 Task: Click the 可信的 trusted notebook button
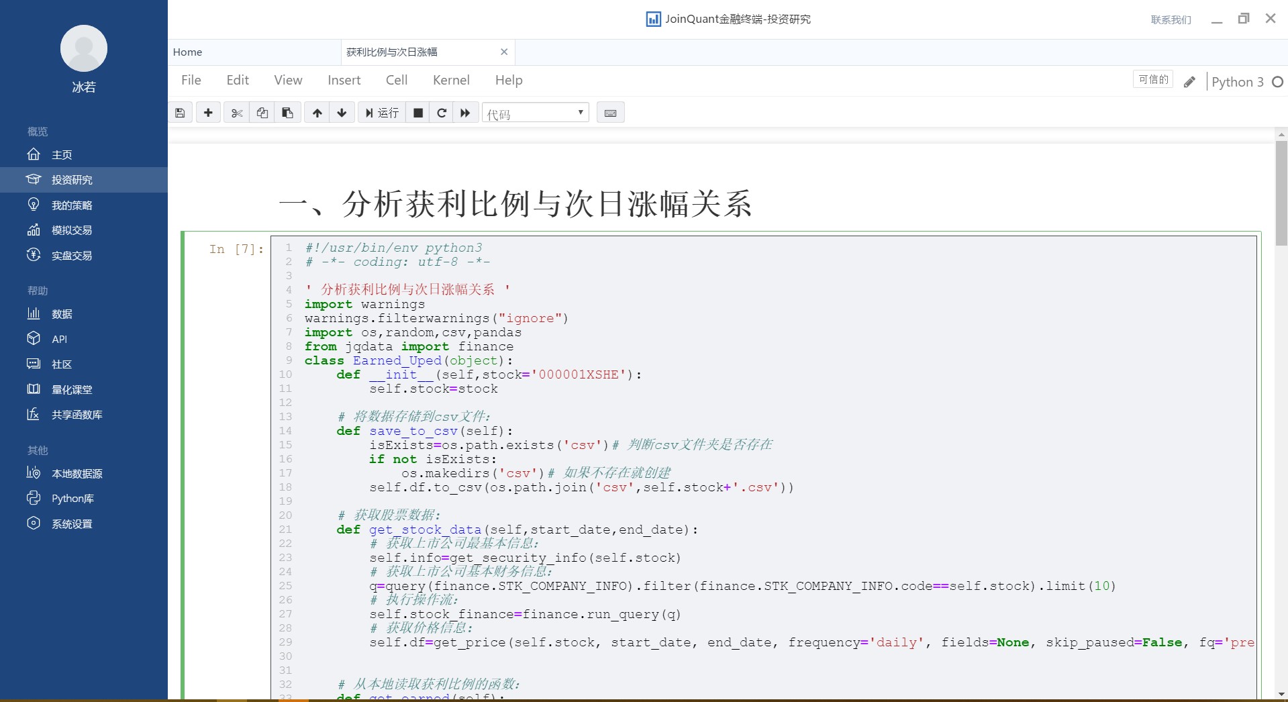pos(1153,79)
